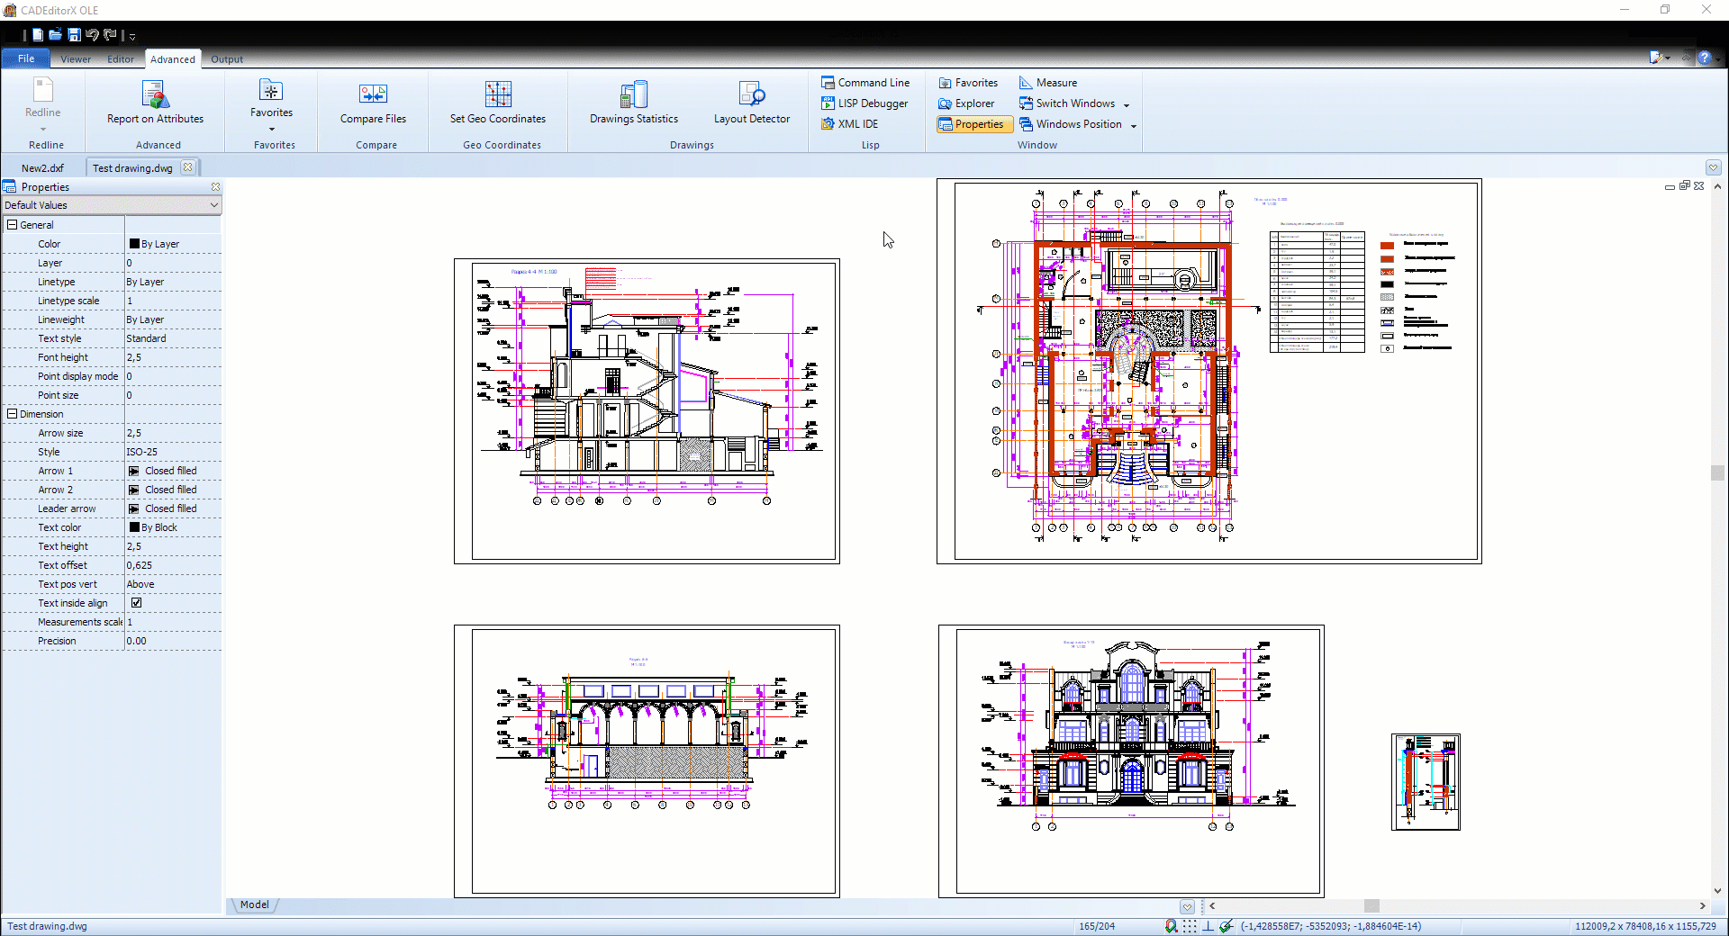The width and height of the screenshot is (1729, 936).
Task: Undo the last action
Action: [x=92, y=35]
